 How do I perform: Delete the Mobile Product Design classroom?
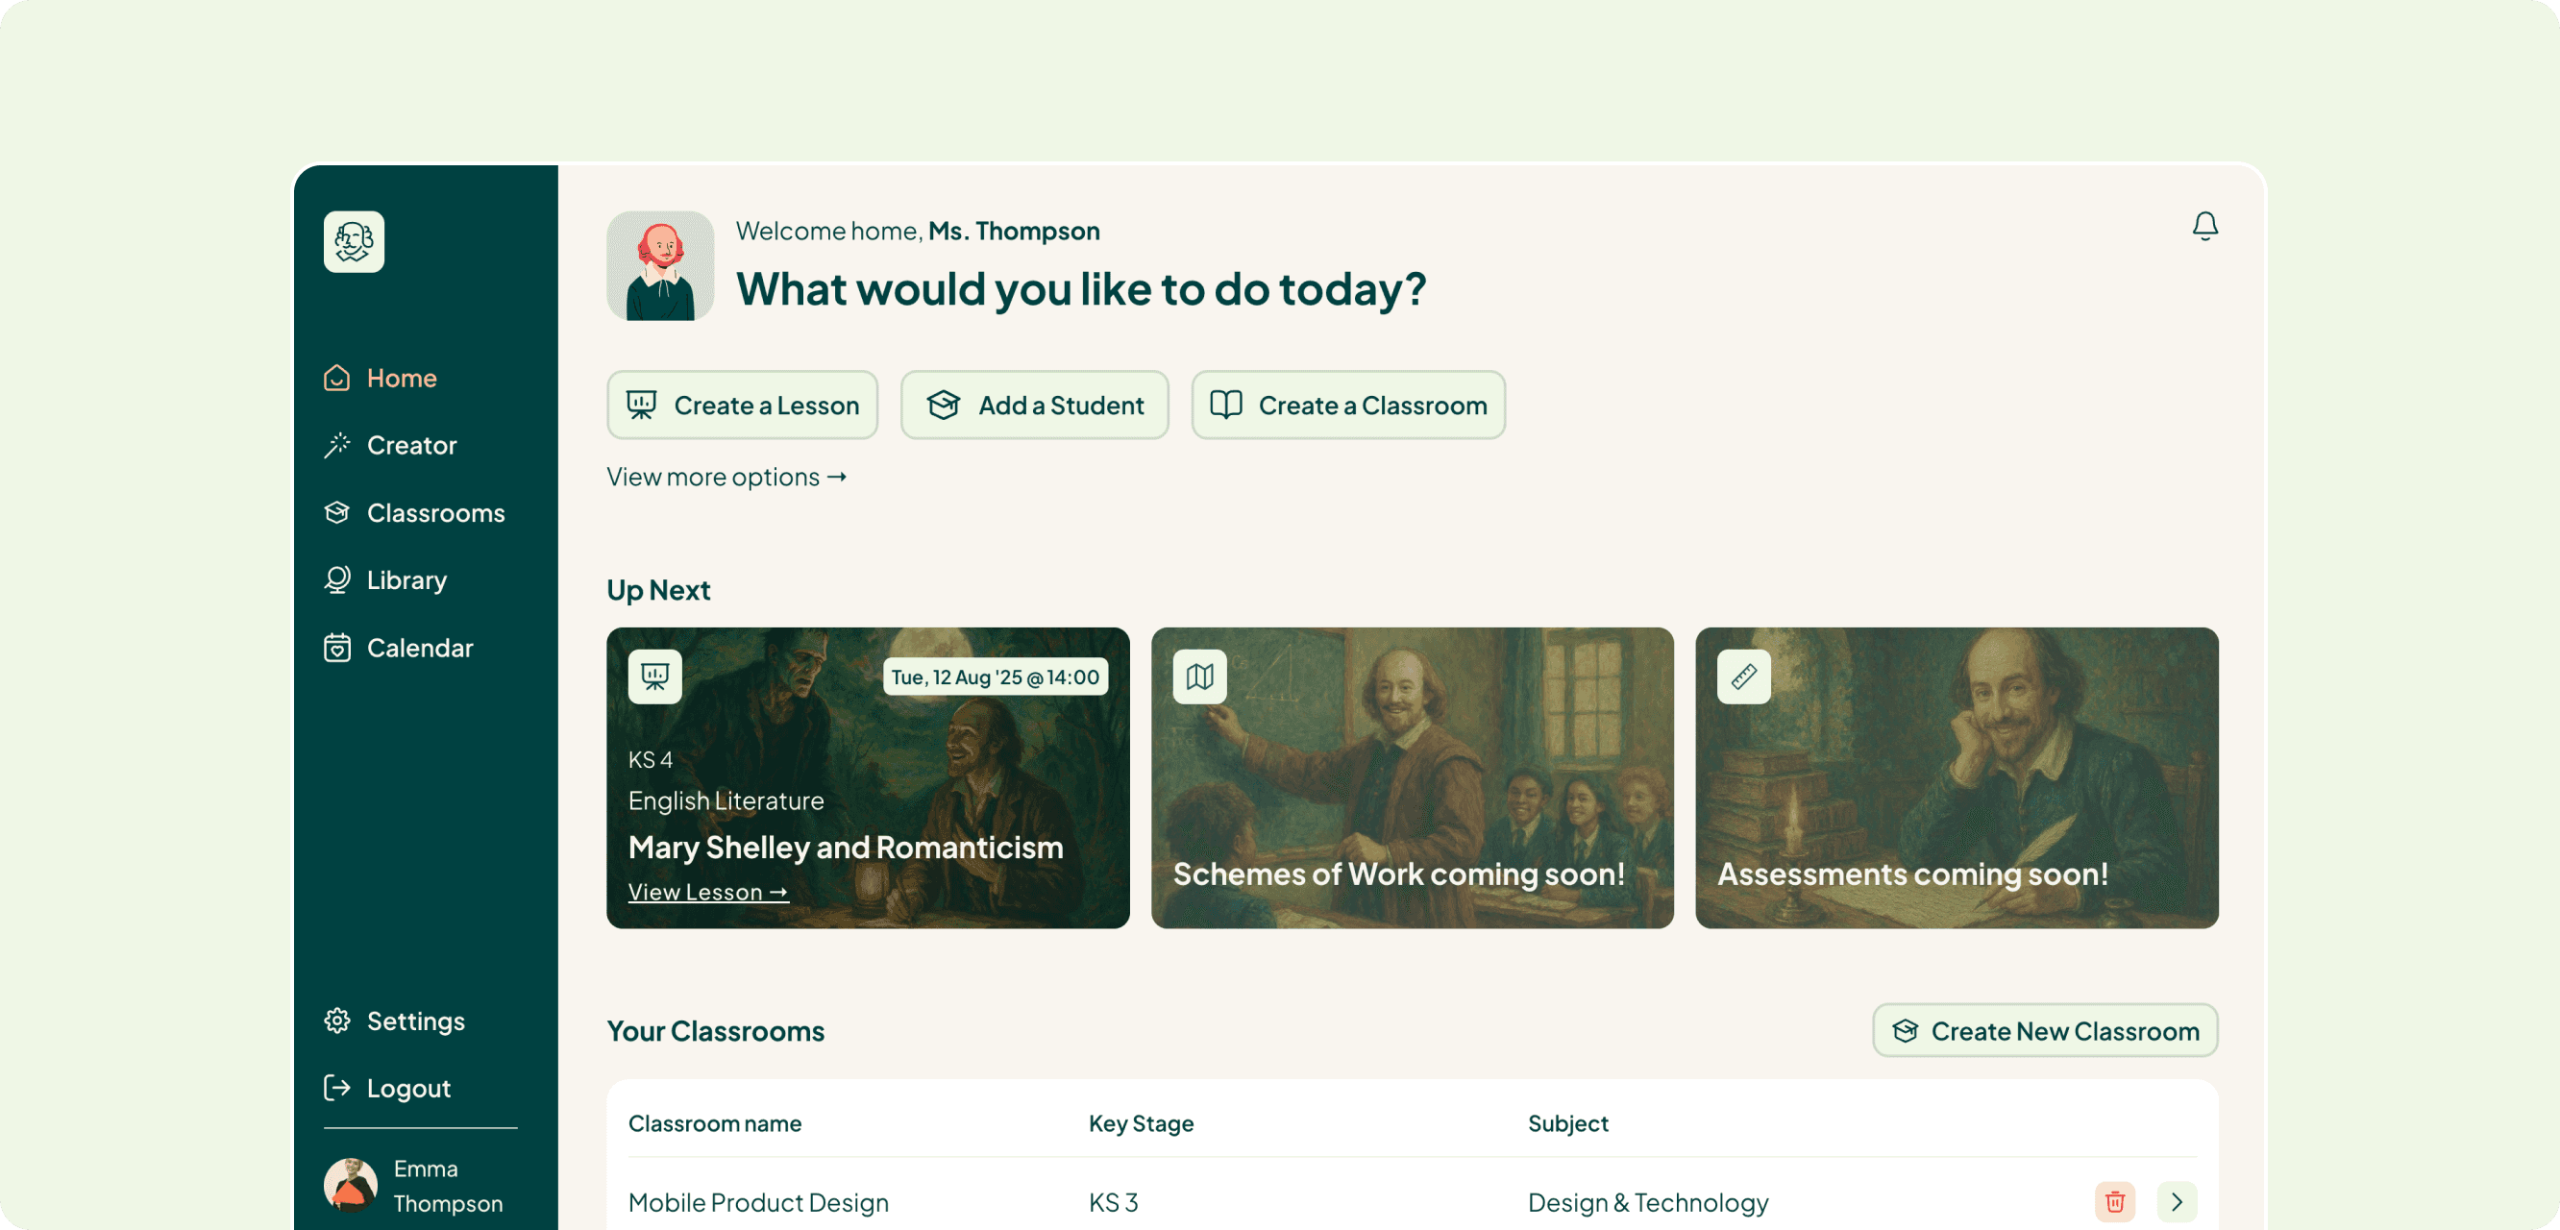[2114, 1201]
